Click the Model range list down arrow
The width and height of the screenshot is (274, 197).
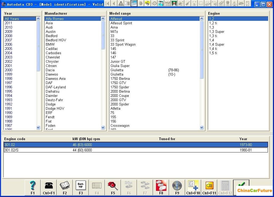tap(202, 128)
